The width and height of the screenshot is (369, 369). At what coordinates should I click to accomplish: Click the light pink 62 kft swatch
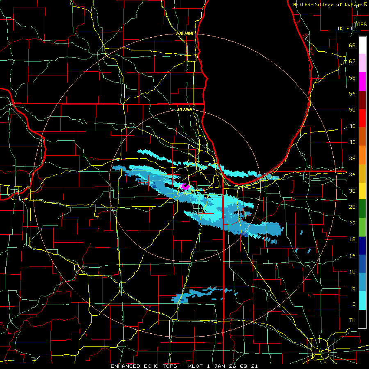(362, 63)
